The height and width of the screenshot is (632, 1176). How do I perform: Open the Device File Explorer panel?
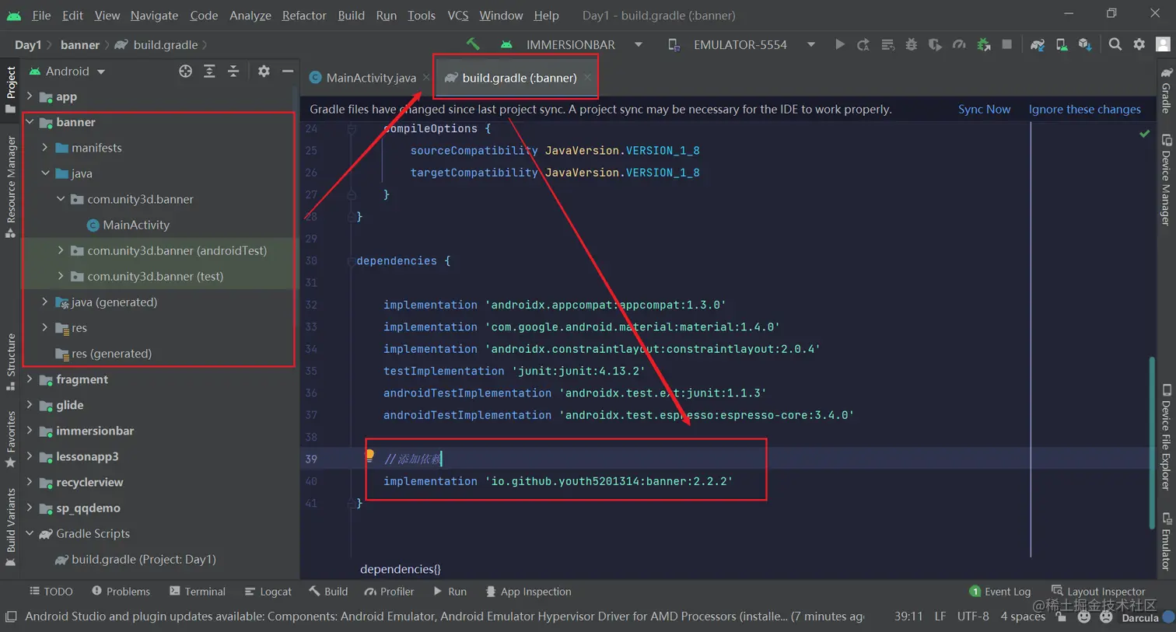click(x=1166, y=437)
